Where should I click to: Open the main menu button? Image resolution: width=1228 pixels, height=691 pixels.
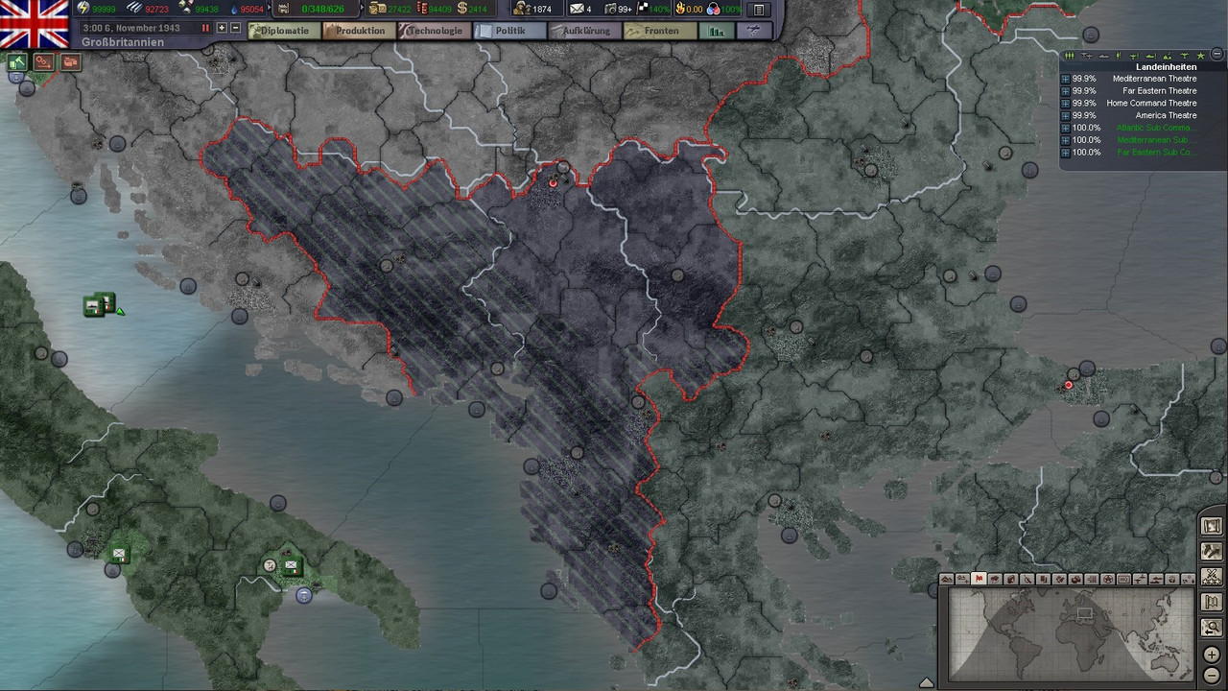[x=758, y=9]
